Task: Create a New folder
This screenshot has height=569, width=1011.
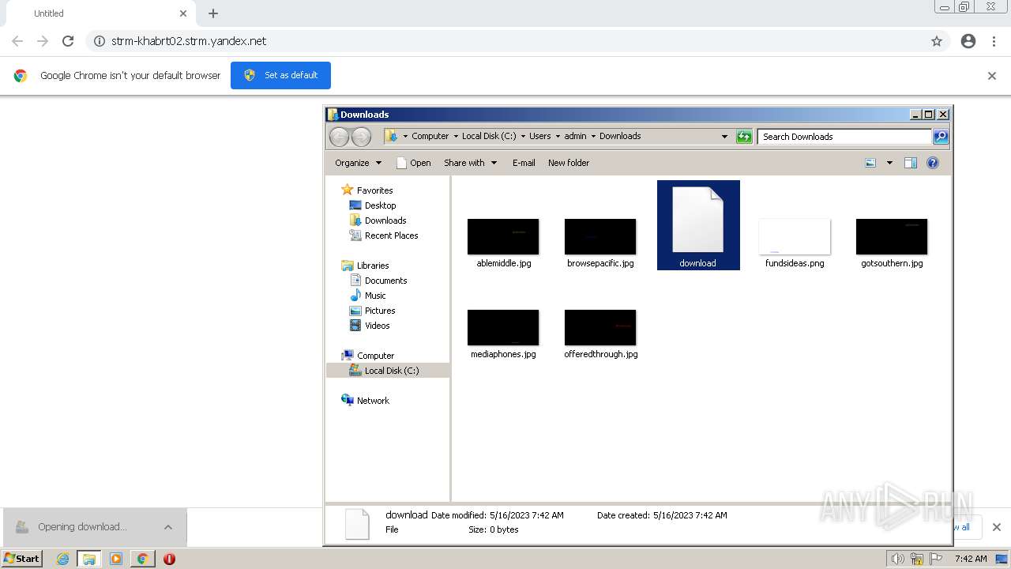Action: point(569,163)
